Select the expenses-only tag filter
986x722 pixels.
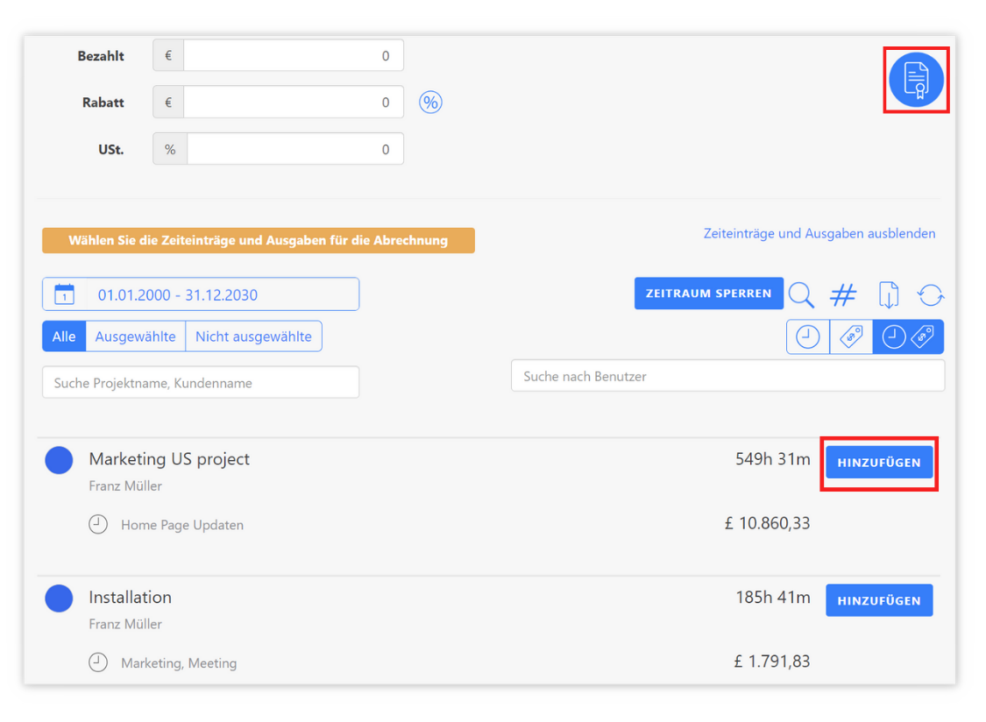[850, 336]
